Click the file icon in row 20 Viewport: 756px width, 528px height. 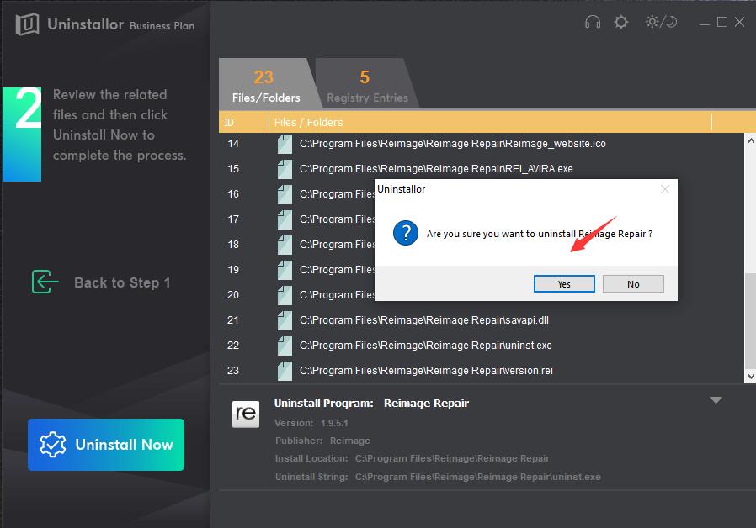[x=285, y=295]
